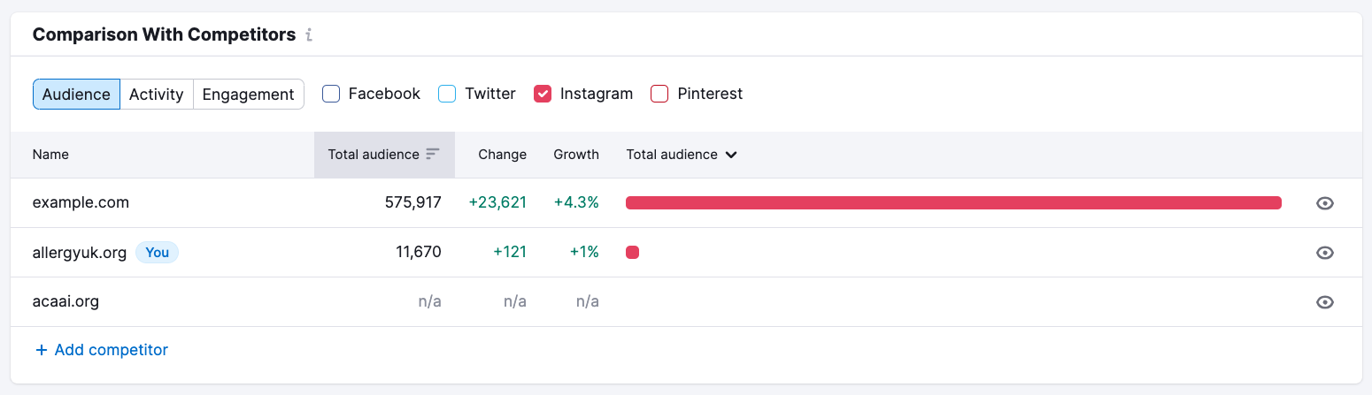Open the Engagement tab
Image resolution: width=1372 pixels, height=395 pixels.
pyautogui.click(x=248, y=95)
